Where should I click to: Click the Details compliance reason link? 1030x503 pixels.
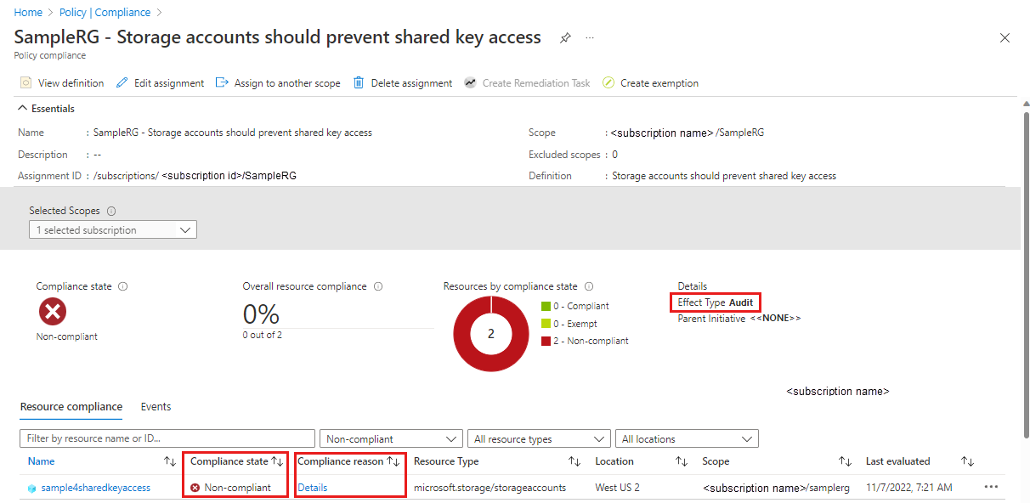pyautogui.click(x=312, y=488)
